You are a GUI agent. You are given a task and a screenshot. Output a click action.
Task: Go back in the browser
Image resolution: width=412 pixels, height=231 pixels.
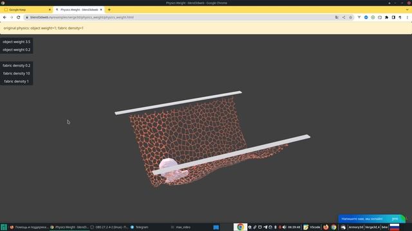(x=5, y=17)
